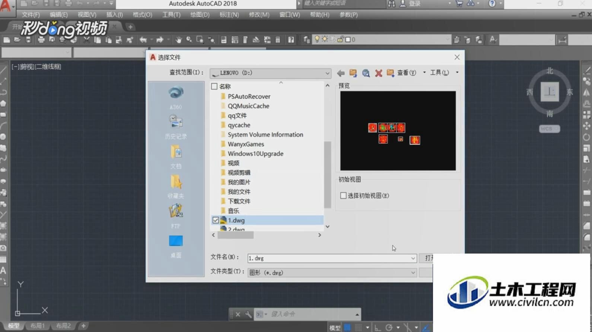Click the drawing preview thumbnail
Image resolution: width=592 pixels, height=332 pixels.
coord(398,131)
